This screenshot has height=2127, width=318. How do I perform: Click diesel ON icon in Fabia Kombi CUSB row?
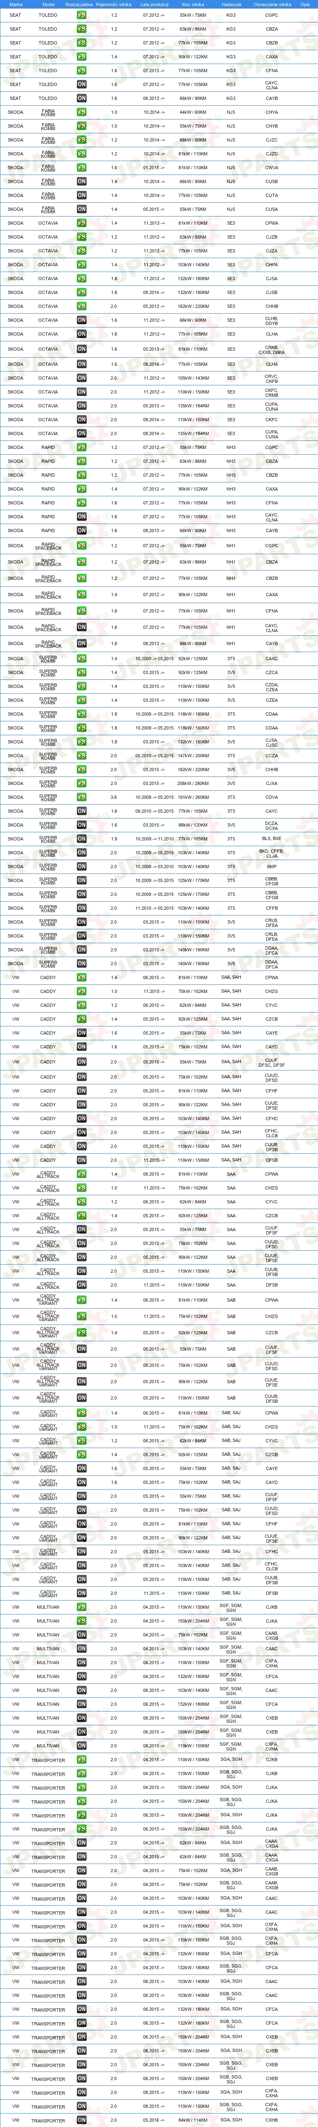coord(82,181)
